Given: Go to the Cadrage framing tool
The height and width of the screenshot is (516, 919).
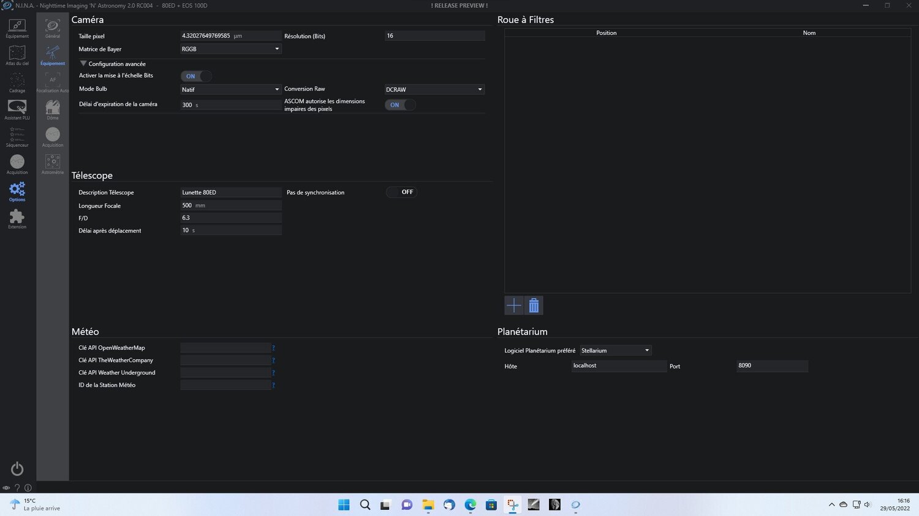Looking at the screenshot, I should coord(17,83).
